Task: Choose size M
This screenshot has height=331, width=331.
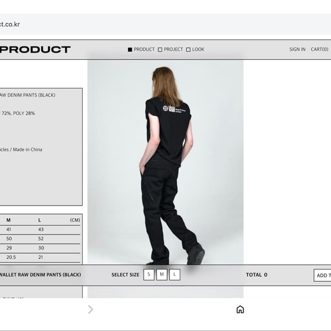Action: click(x=162, y=274)
